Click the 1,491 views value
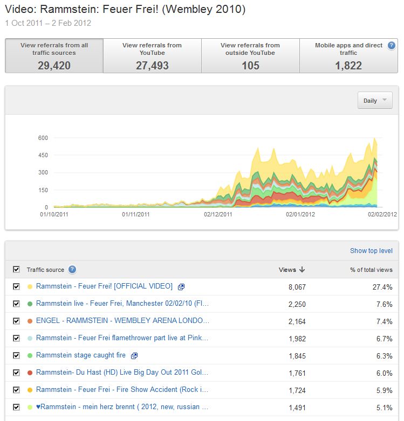This screenshot has width=404, height=421. pyautogui.click(x=297, y=408)
